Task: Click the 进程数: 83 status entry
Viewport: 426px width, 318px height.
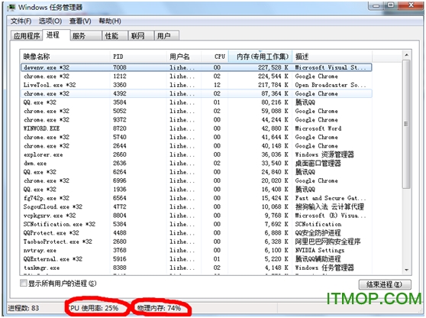Action: [24, 308]
